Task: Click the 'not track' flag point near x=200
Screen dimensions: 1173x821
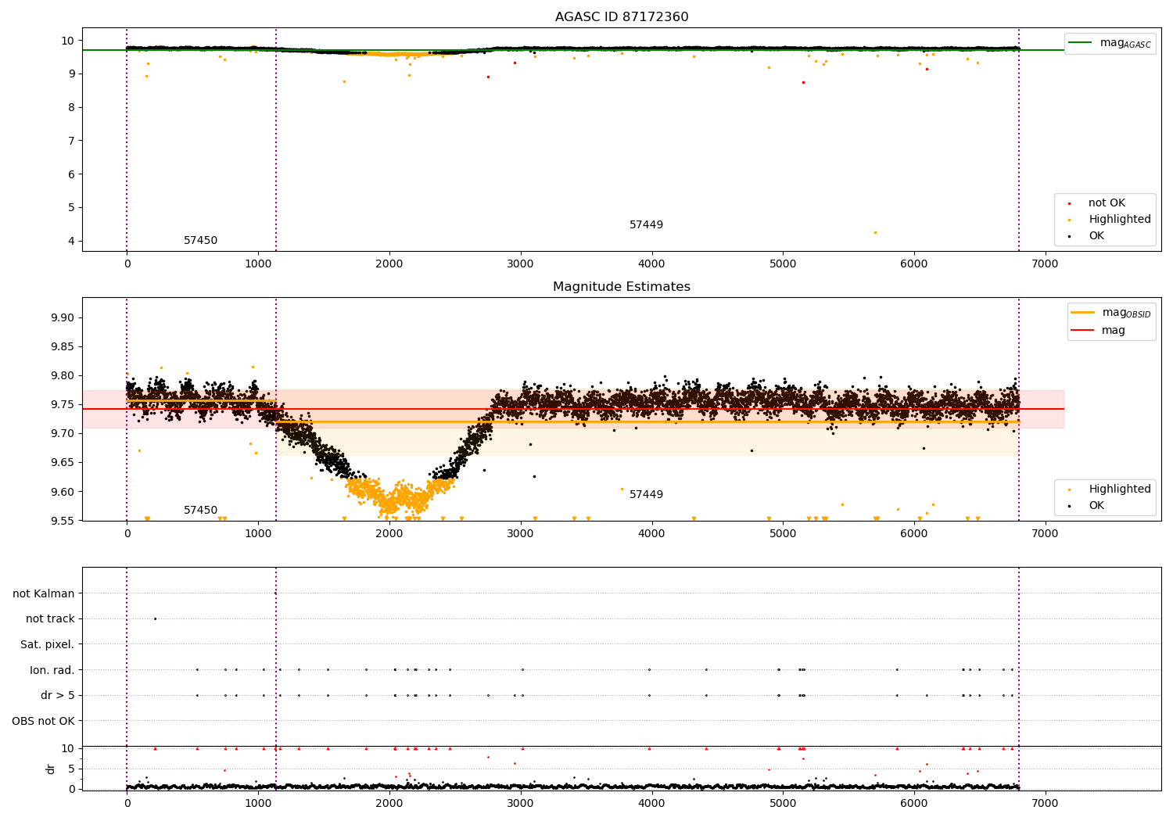Action: [x=155, y=618]
